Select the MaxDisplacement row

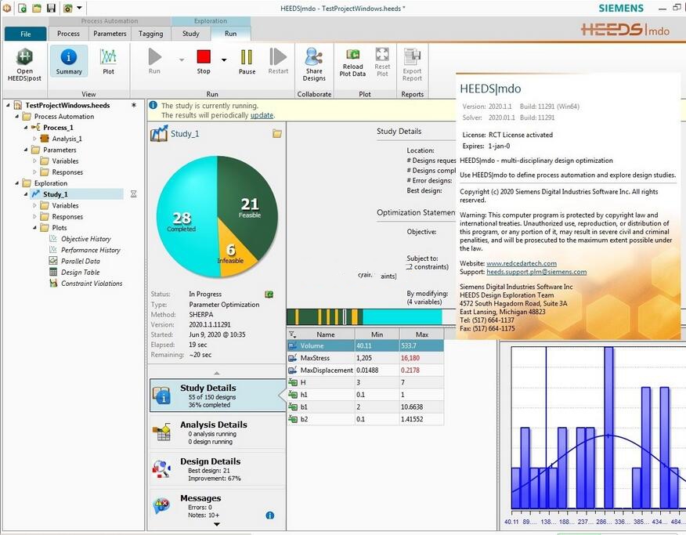coord(365,370)
